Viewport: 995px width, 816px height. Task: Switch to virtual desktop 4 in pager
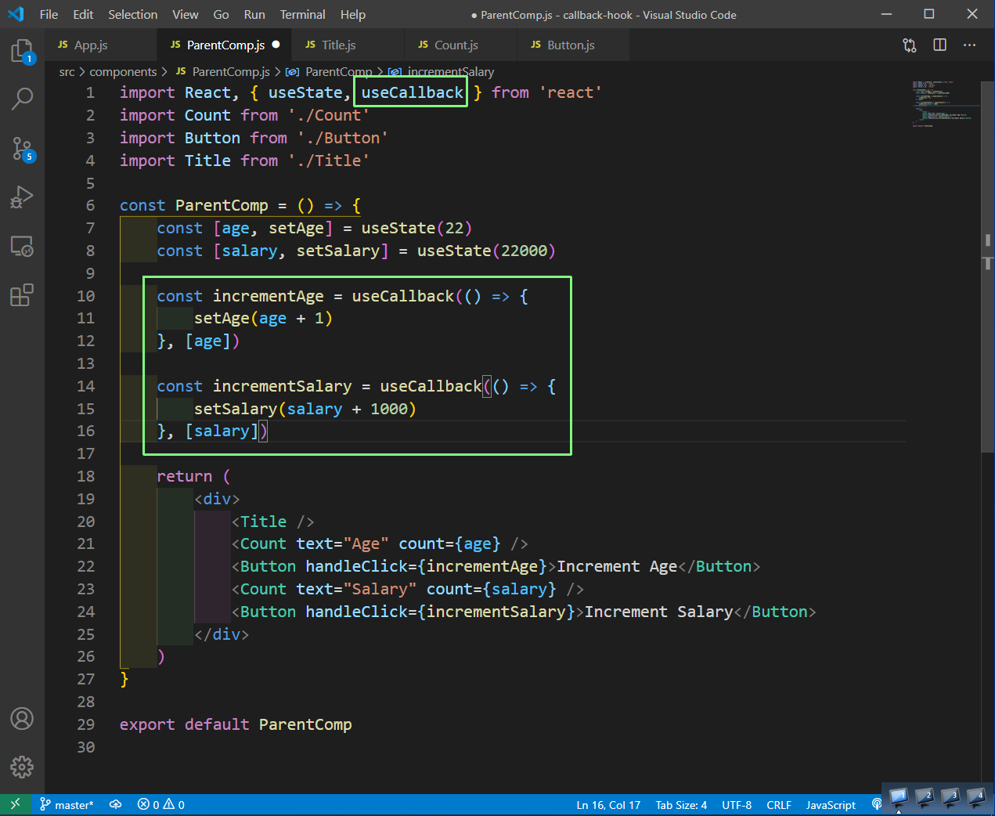click(976, 798)
